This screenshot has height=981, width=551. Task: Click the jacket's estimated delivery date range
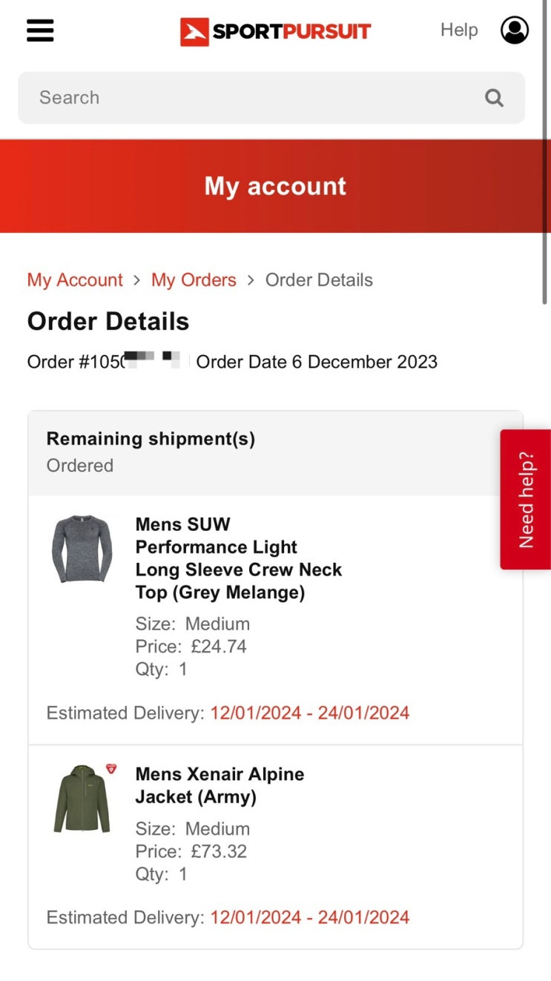309,917
